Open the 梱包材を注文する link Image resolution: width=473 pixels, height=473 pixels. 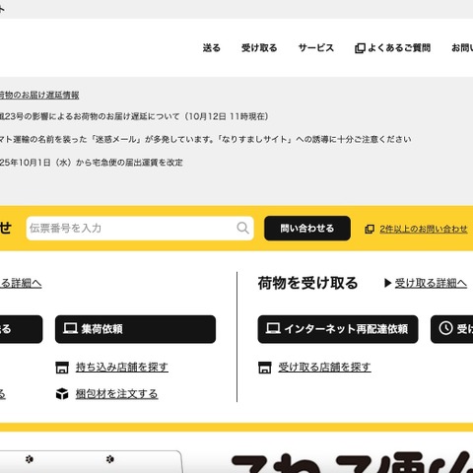coord(116,394)
